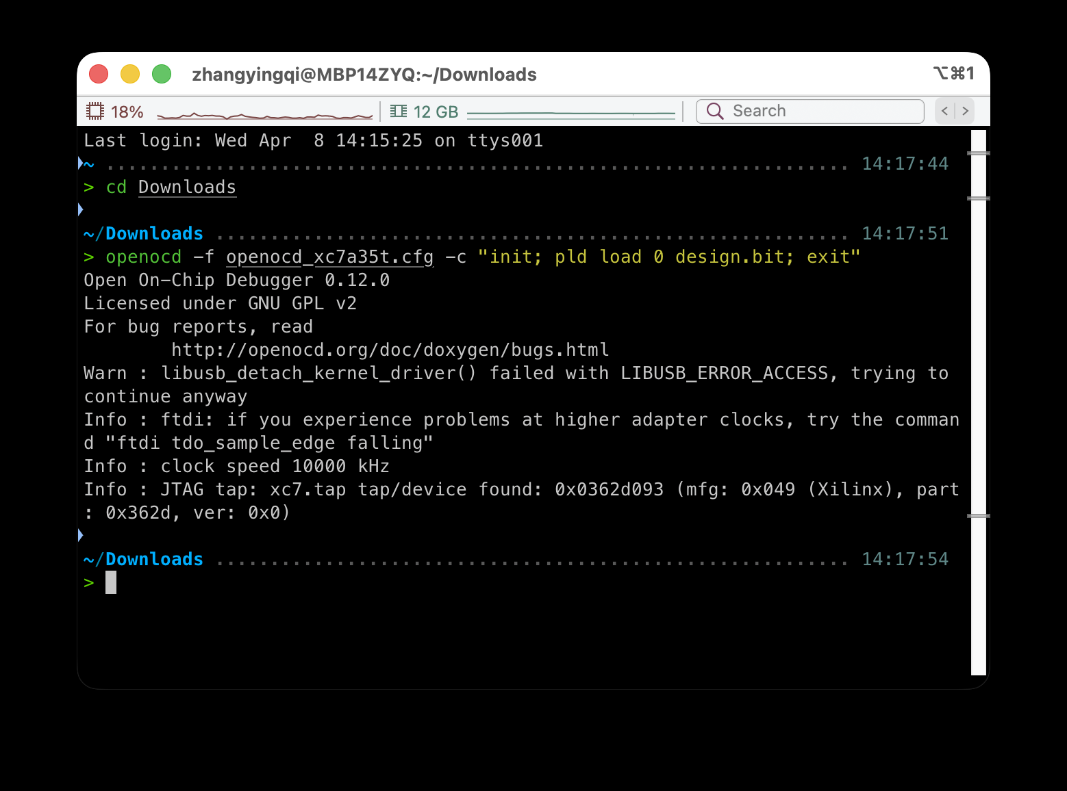
Task: Click the memory icon beside 12 GB
Action: [x=399, y=111]
